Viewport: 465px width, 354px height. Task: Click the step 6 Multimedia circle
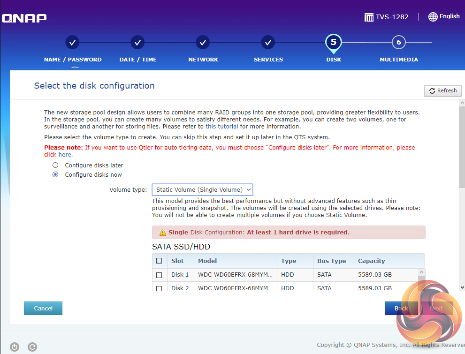398,42
